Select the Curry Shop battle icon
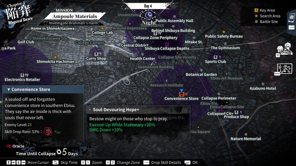This screenshot has height=166, width=296. click(96, 54)
